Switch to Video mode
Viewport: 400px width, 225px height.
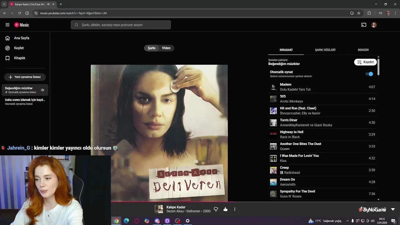(x=166, y=48)
